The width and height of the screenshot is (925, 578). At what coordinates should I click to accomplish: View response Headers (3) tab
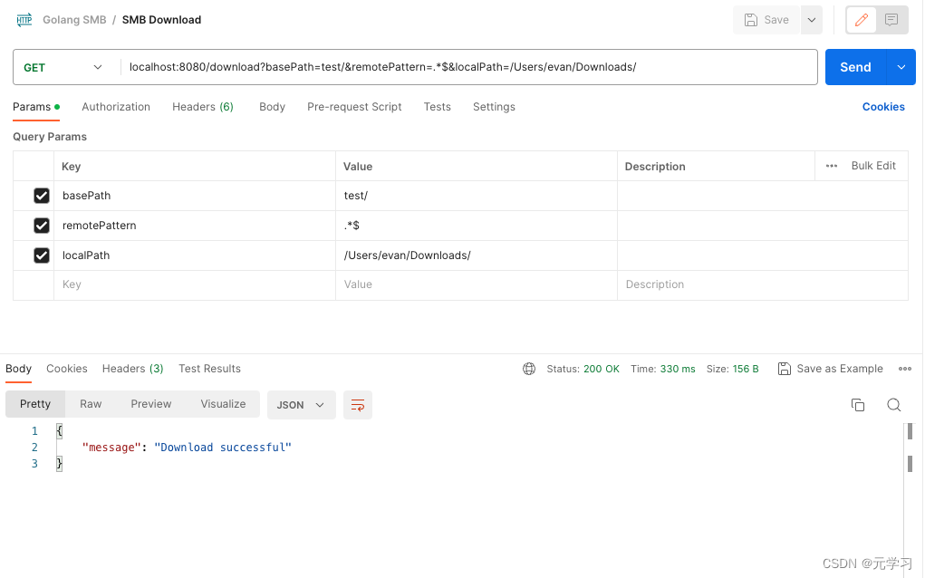pos(133,369)
